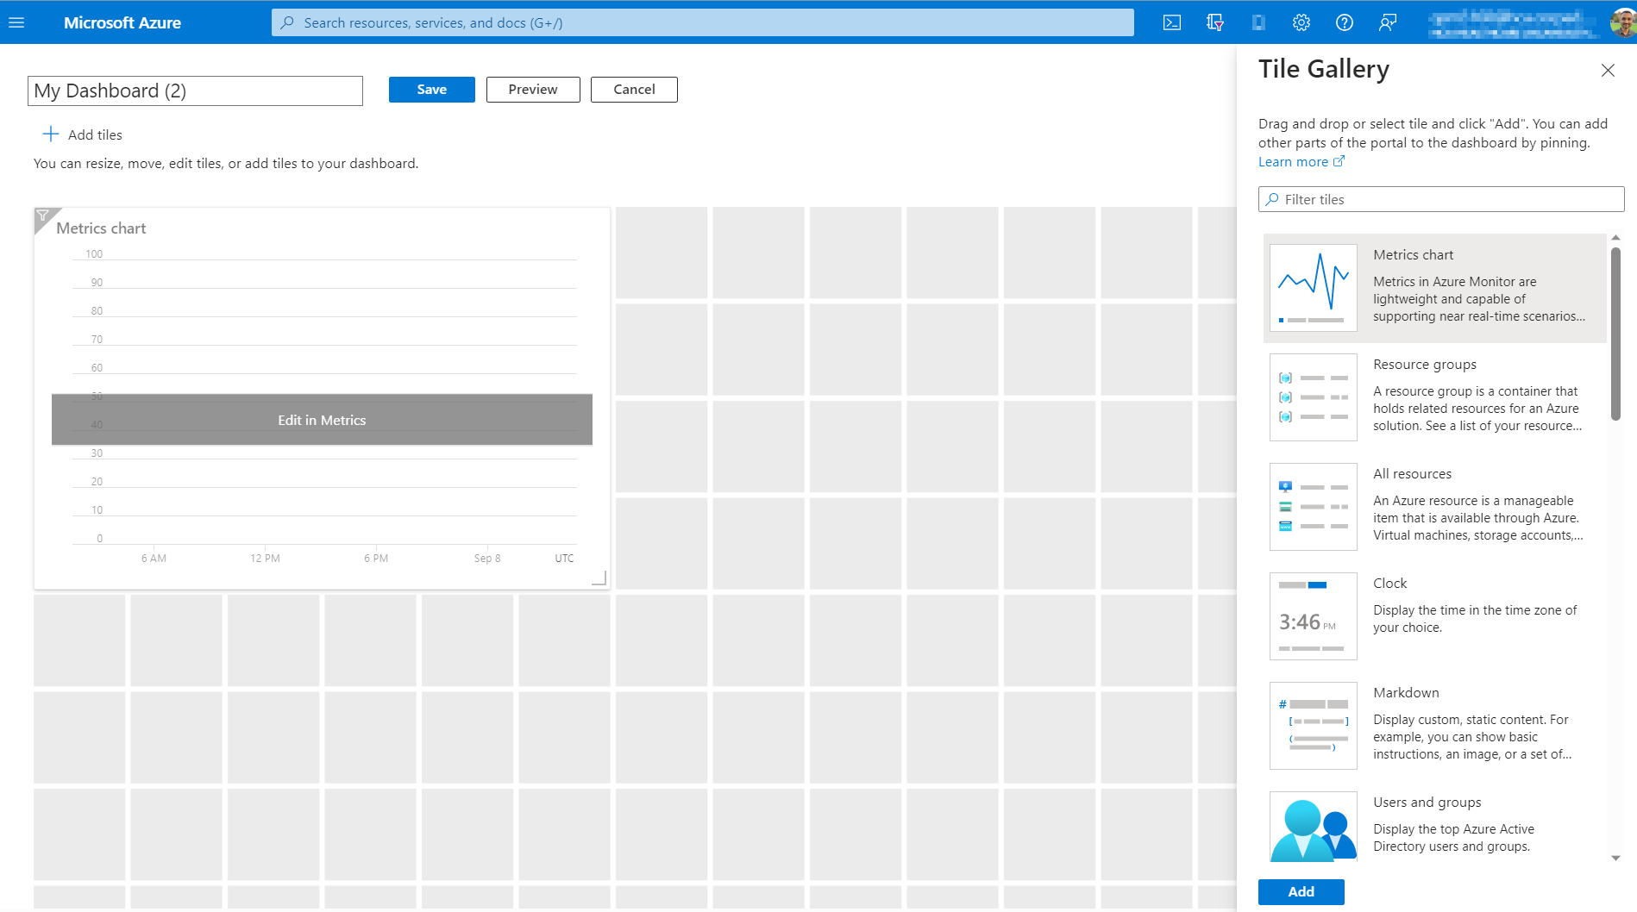The image size is (1637, 912).
Task: Save the dashboard
Action: tap(431, 90)
